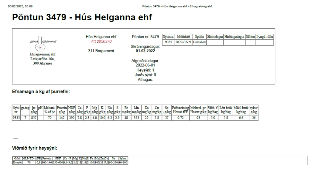Click the sykur value 56
Viewport: 311px width, 174px height.
pyautogui.click(x=254, y=118)
